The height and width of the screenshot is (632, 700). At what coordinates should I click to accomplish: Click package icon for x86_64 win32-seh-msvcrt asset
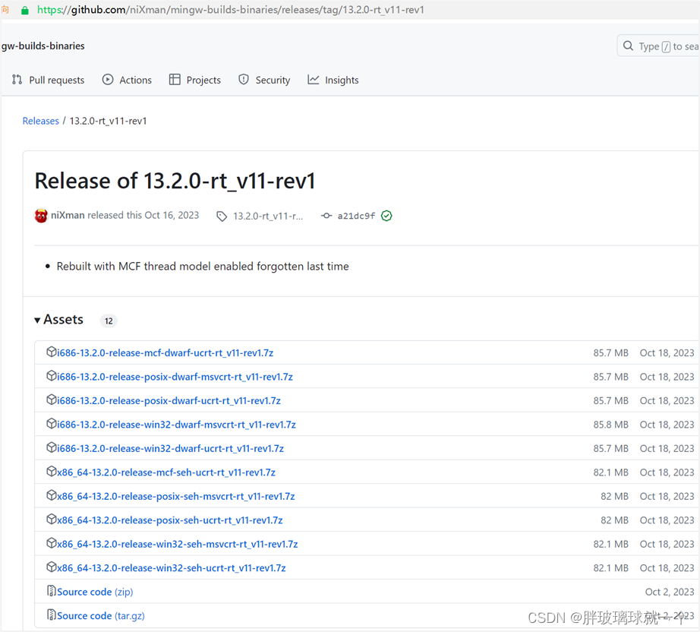pos(52,543)
